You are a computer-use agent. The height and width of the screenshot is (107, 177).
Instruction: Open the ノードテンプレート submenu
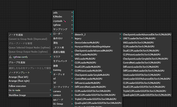[x=17, y=72]
